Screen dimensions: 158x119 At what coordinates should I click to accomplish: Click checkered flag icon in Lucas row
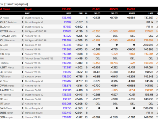22,45
